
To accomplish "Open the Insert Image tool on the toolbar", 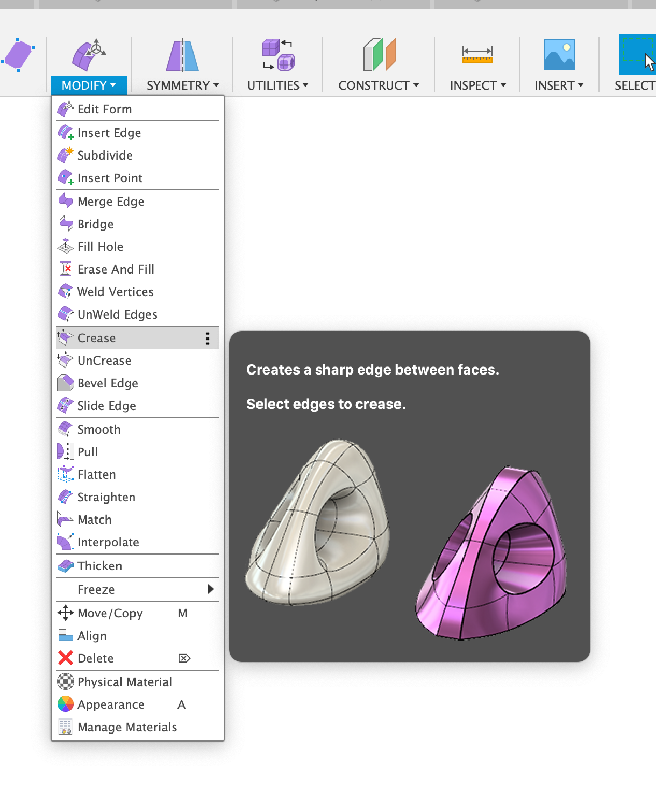I will tap(558, 63).
